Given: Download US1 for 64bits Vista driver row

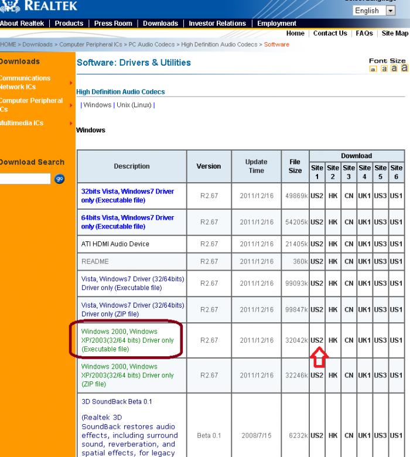Looking at the screenshot, I should 396,222.
